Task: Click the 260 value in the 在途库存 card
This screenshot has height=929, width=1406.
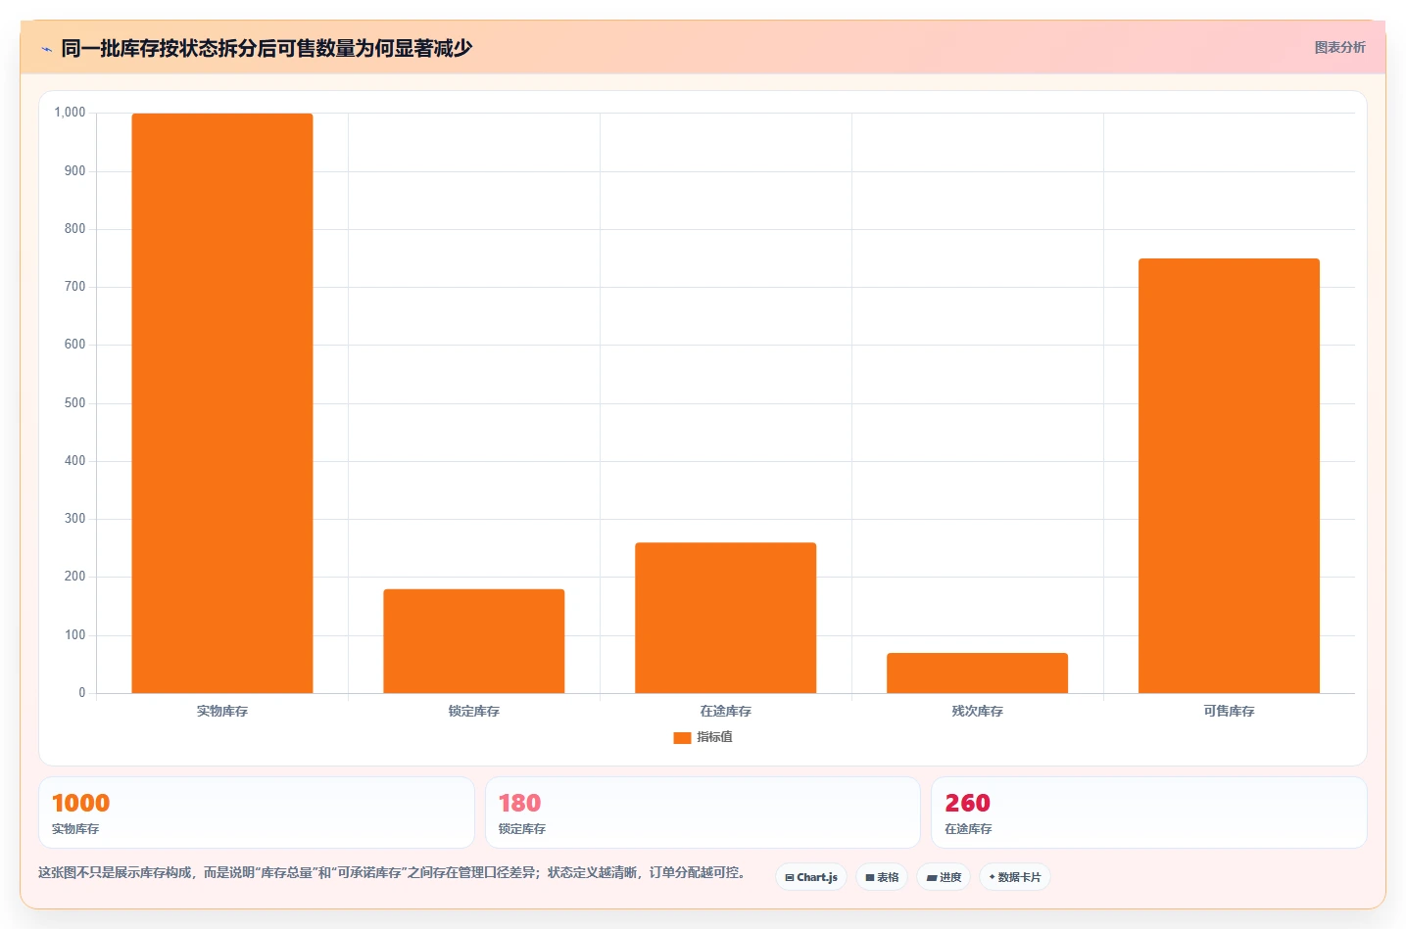Action: 967,804
